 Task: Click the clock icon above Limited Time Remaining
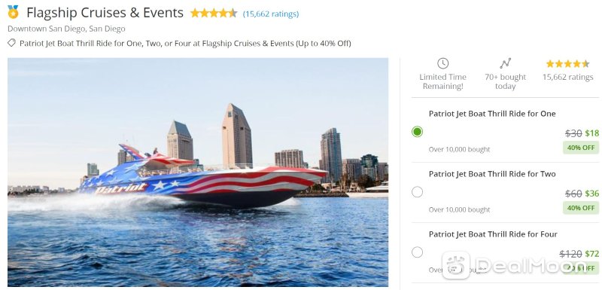click(442, 63)
